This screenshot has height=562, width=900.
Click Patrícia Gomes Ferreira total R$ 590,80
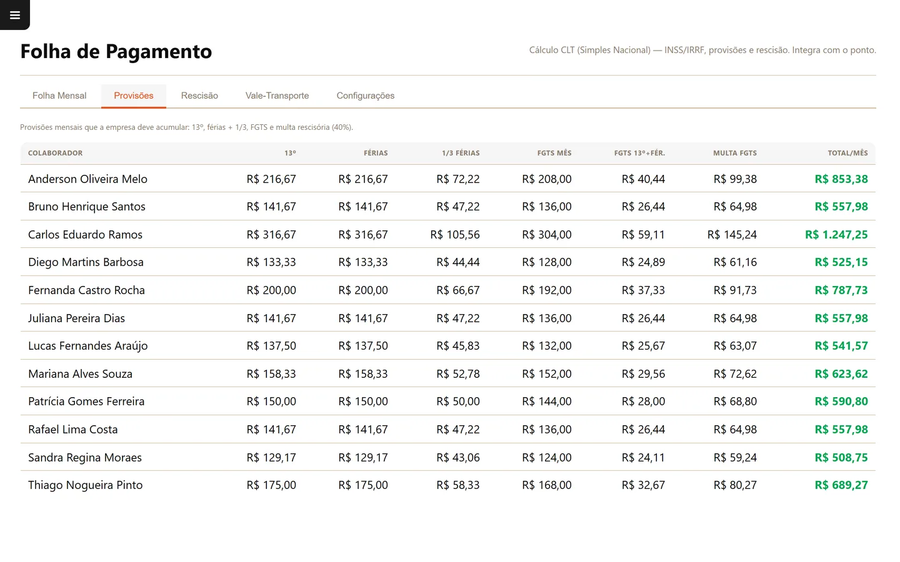point(841,402)
